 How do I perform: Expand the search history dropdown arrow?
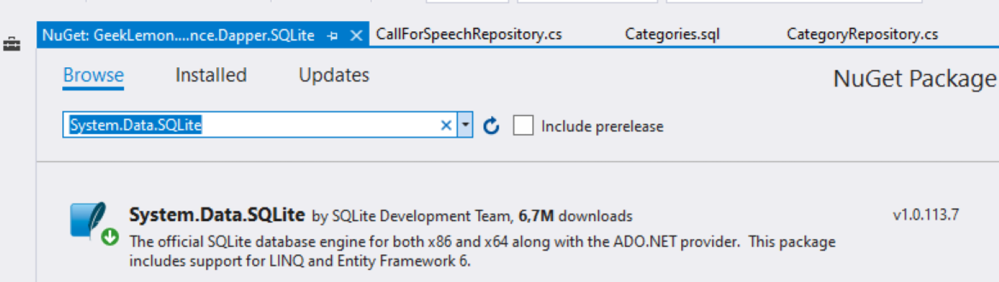point(466,125)
